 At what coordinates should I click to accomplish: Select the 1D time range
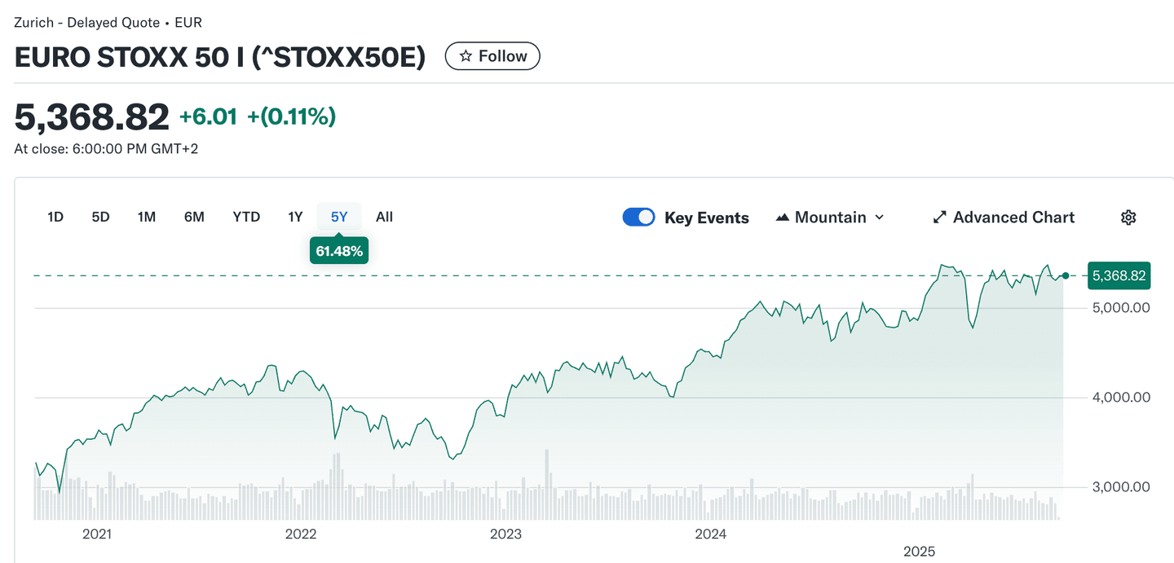(55, 217)
